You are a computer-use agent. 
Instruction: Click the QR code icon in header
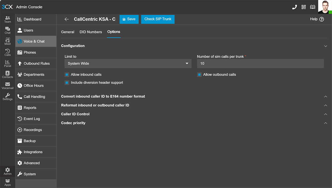[x=304, y=7]
